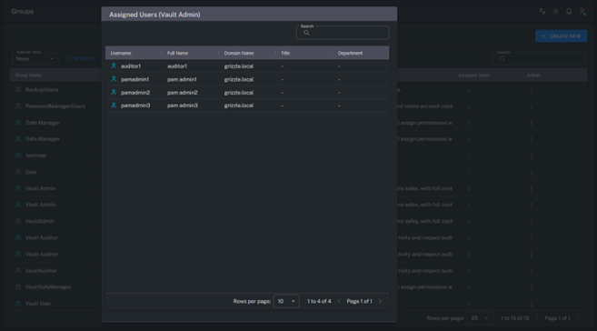
Task: Select the pamadmin3 username cell
Action: (135, 105)
